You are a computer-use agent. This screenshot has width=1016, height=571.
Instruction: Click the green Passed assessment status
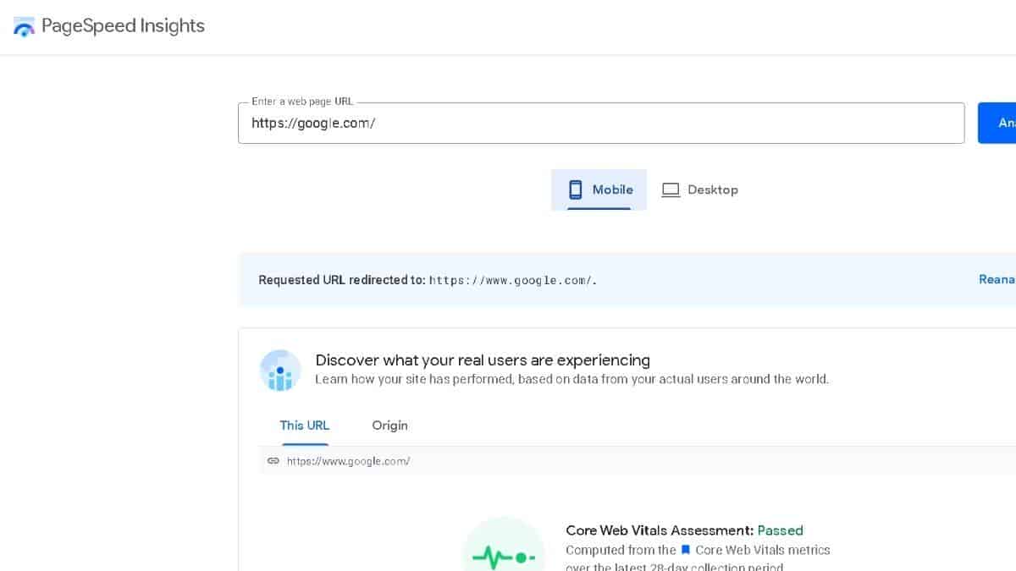(780, 530)
